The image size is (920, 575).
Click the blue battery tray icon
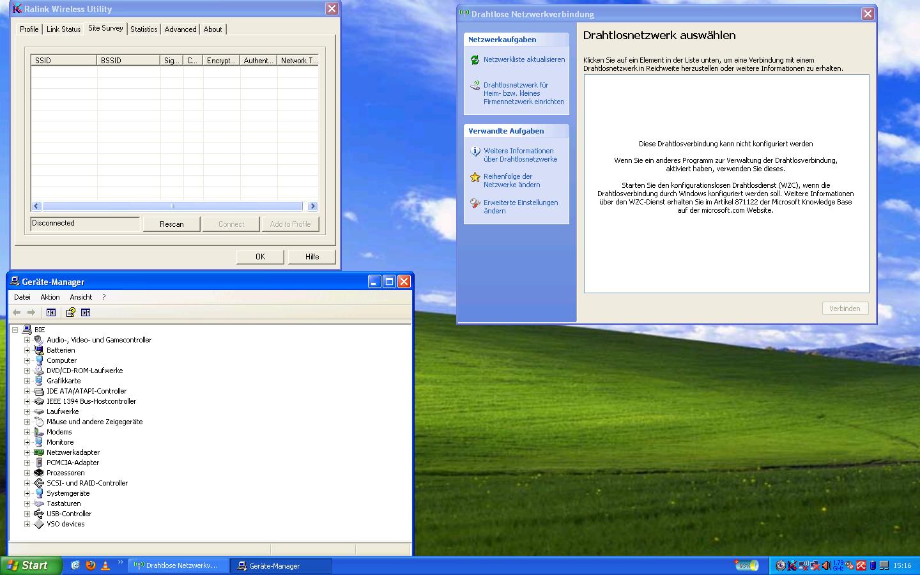[x=873, y=565]
